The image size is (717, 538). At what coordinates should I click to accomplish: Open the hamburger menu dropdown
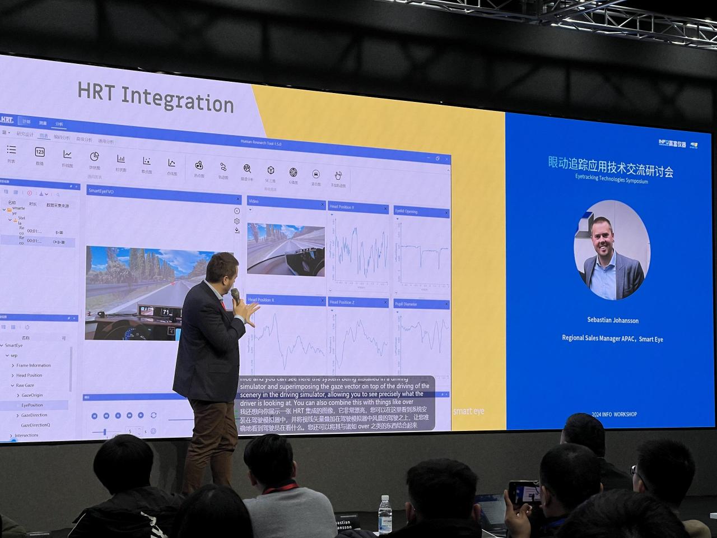point(6,133)
